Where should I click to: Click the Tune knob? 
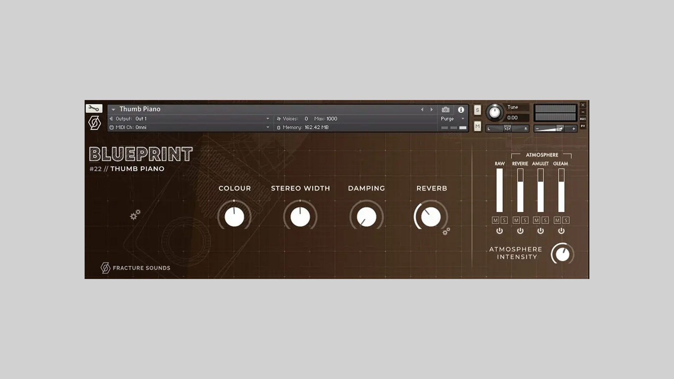click(x=495, y=112)
